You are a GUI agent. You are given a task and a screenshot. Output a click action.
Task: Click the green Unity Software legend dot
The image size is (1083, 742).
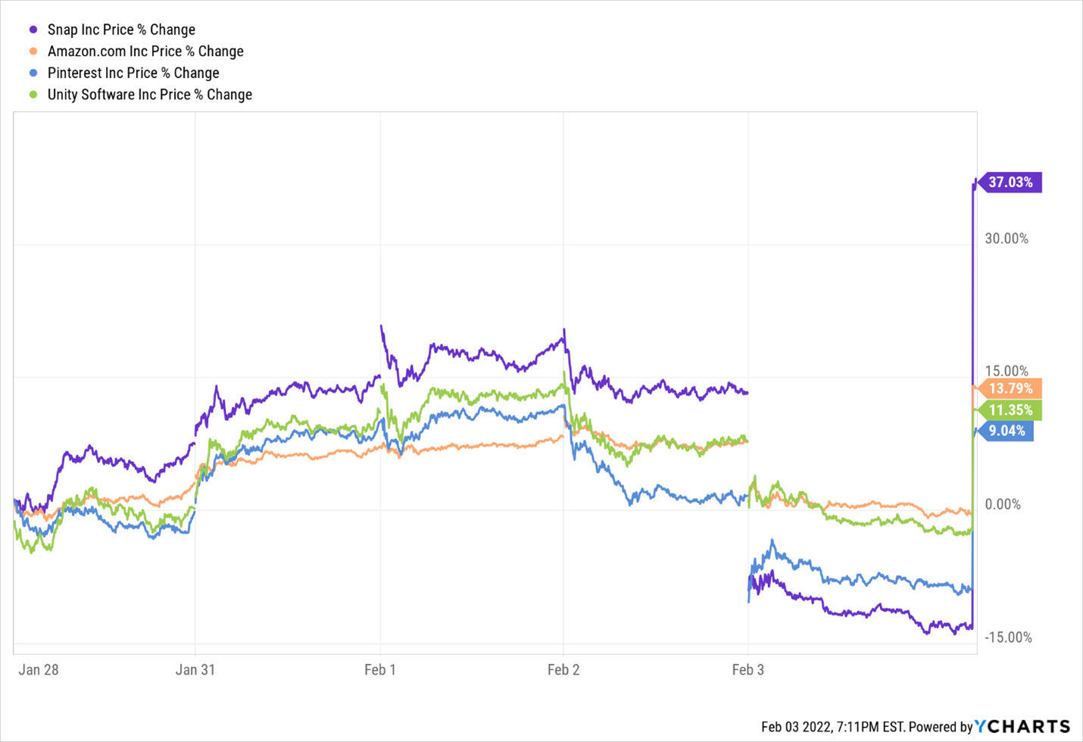point(33,95)
